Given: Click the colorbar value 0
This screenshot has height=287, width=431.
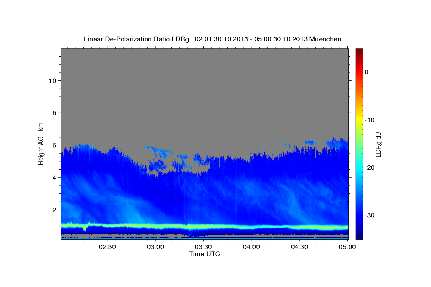Looking at the screenshot, I should pos(367,72).
